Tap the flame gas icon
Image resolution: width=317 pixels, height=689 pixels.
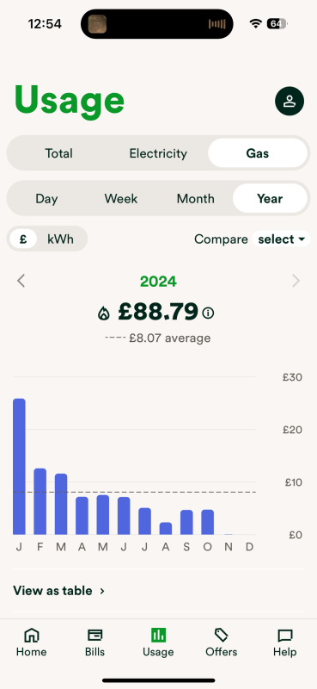[104, 313]
